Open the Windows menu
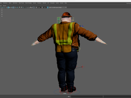Screen dimensions: 131x98 (x=5, y=3)
